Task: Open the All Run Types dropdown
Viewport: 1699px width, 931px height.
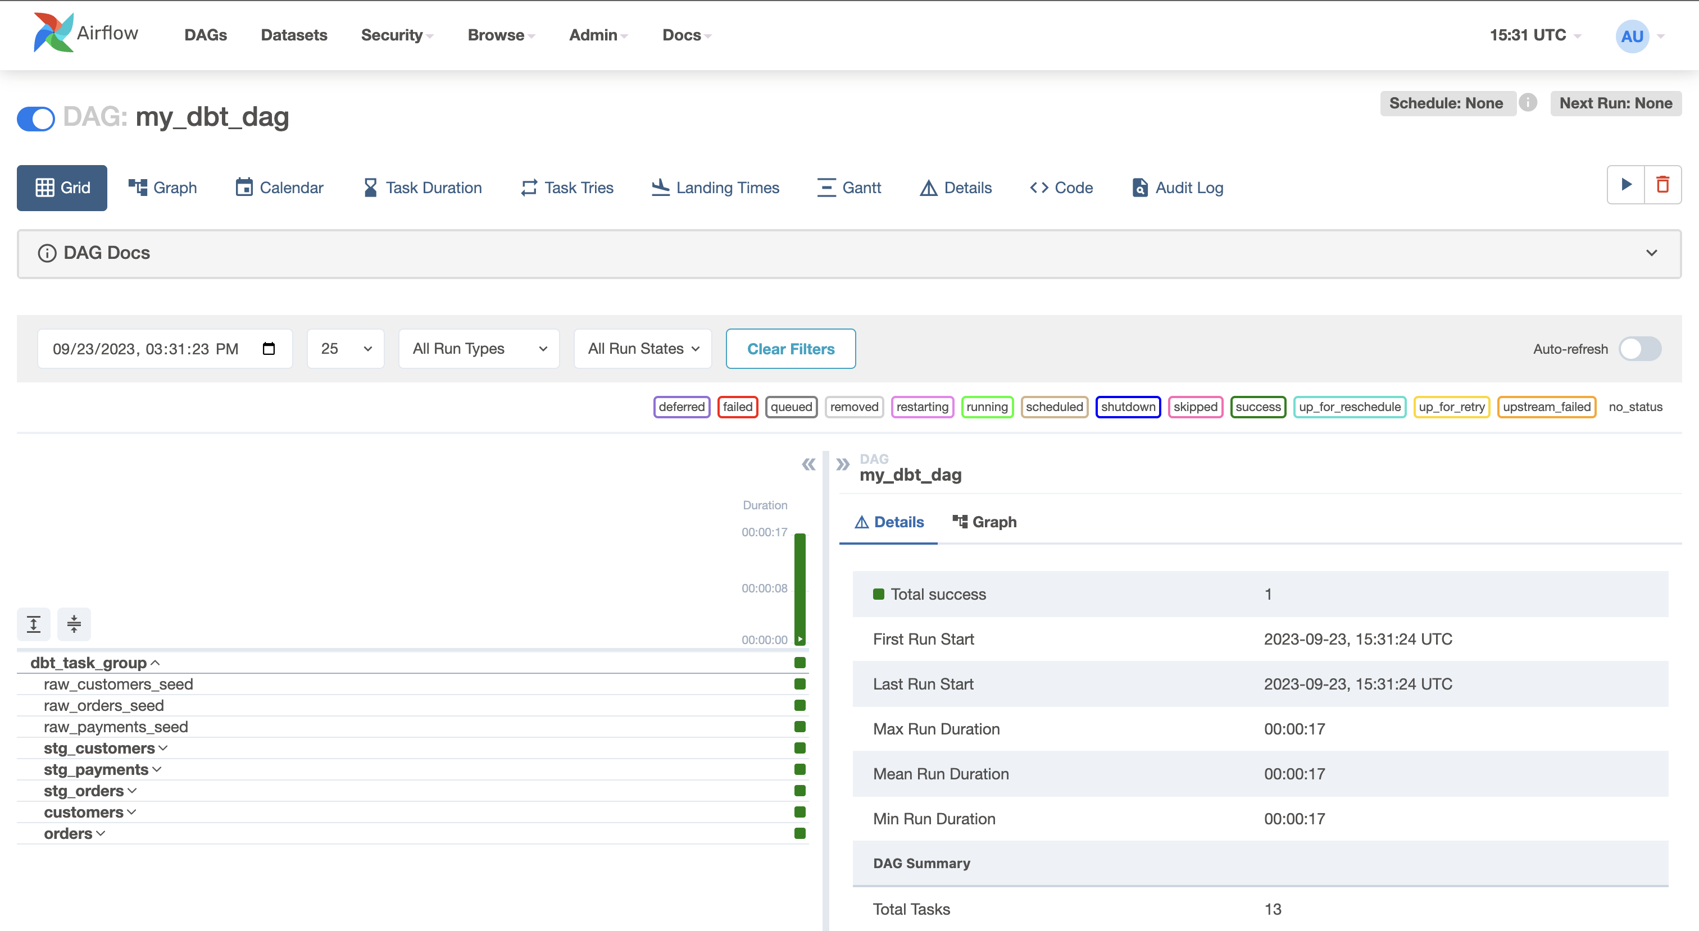Action: (x=479, y=348)
